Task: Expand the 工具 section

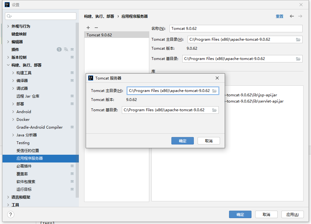Action: click(8, 205)
